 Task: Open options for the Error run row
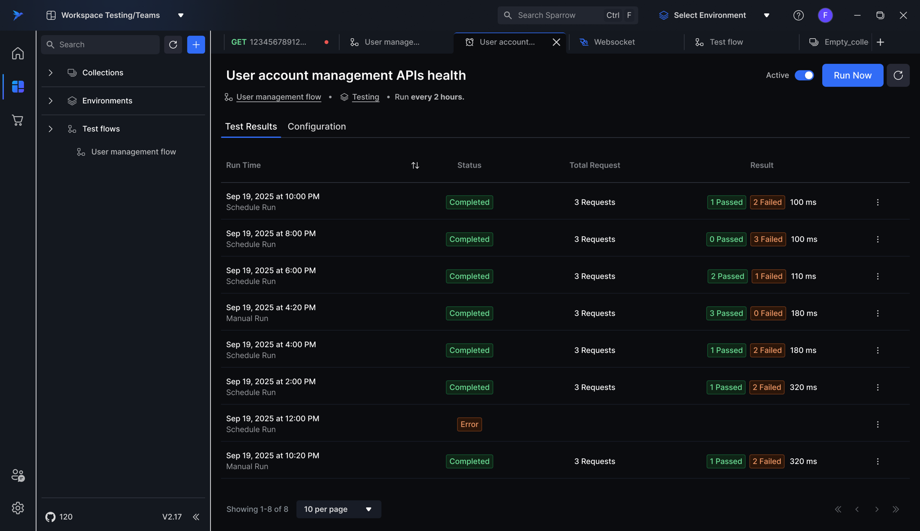[877, 424]
